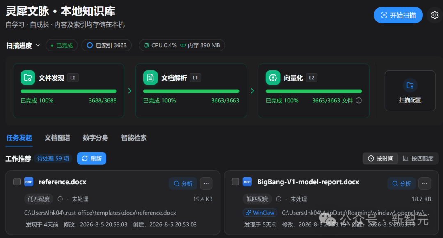443x238 pixels.
Task: Click the reference.docx file path
Action: point(100,213)
